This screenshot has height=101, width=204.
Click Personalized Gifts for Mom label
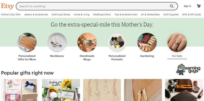(27, 58)
